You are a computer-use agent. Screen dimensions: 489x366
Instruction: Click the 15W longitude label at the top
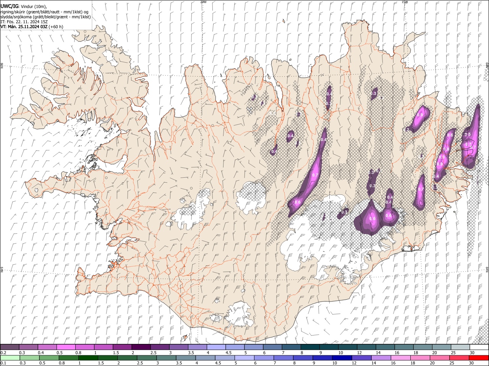click(x=405, y=2)
